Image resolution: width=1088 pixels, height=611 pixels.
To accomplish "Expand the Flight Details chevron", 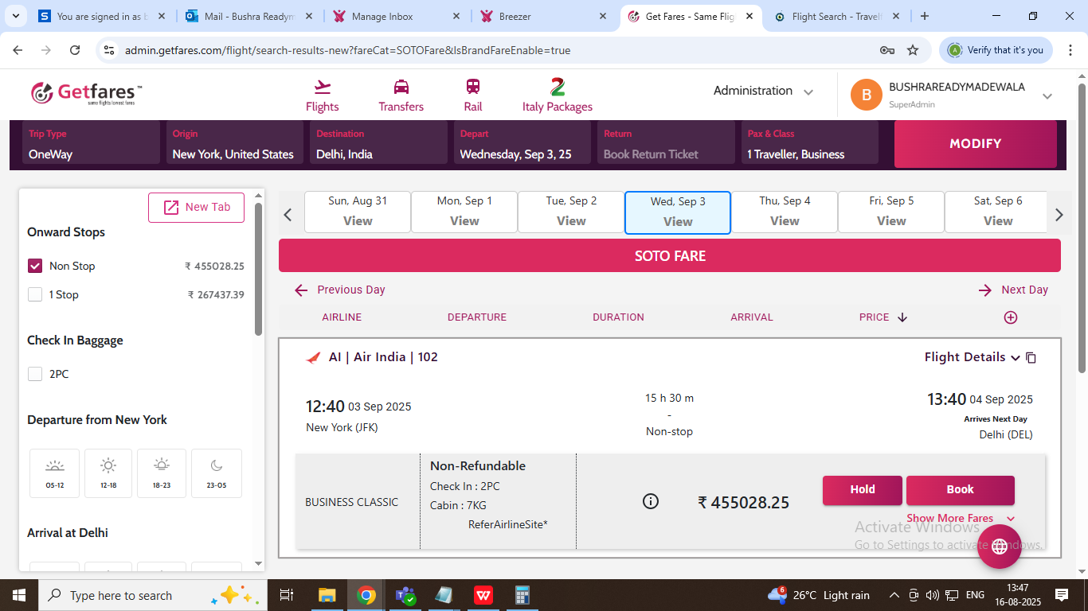I will pos(1015,358).
